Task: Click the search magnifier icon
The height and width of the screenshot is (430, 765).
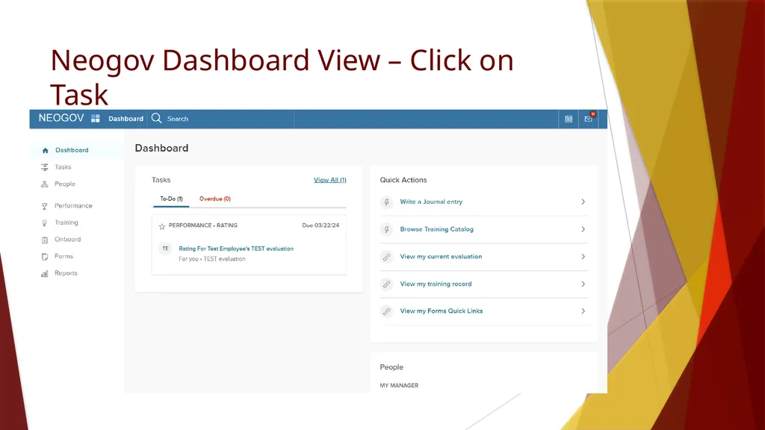Action: (156, 119)
